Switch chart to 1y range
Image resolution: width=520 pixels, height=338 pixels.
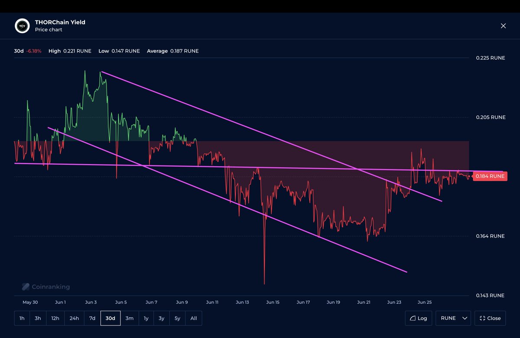coord(146,318)
